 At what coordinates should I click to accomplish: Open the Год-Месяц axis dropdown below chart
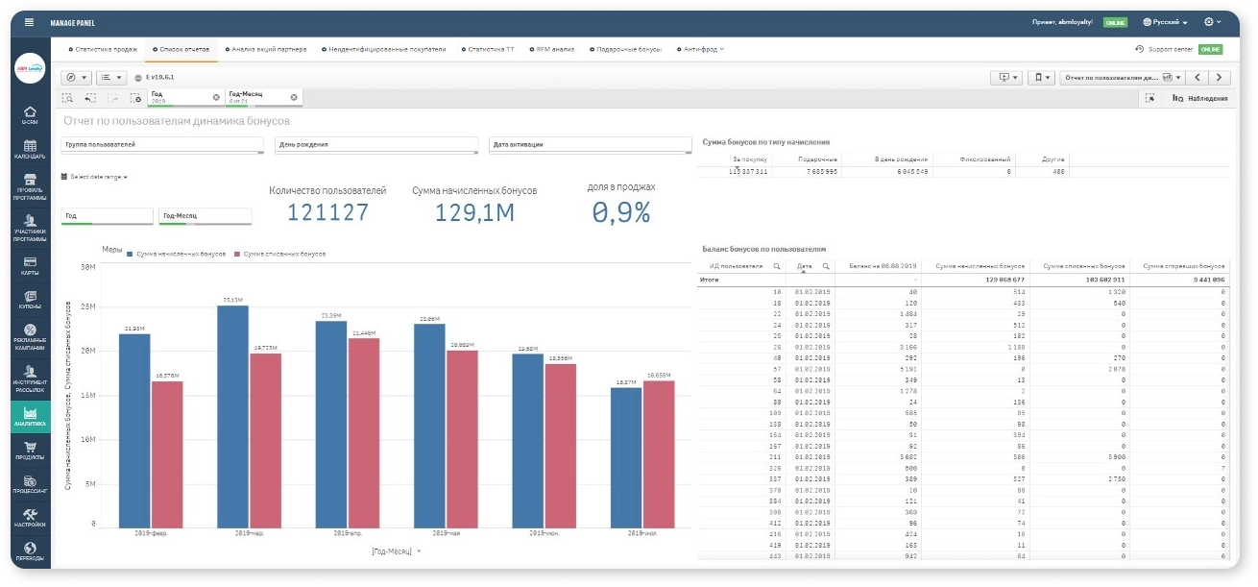(397, 551)
